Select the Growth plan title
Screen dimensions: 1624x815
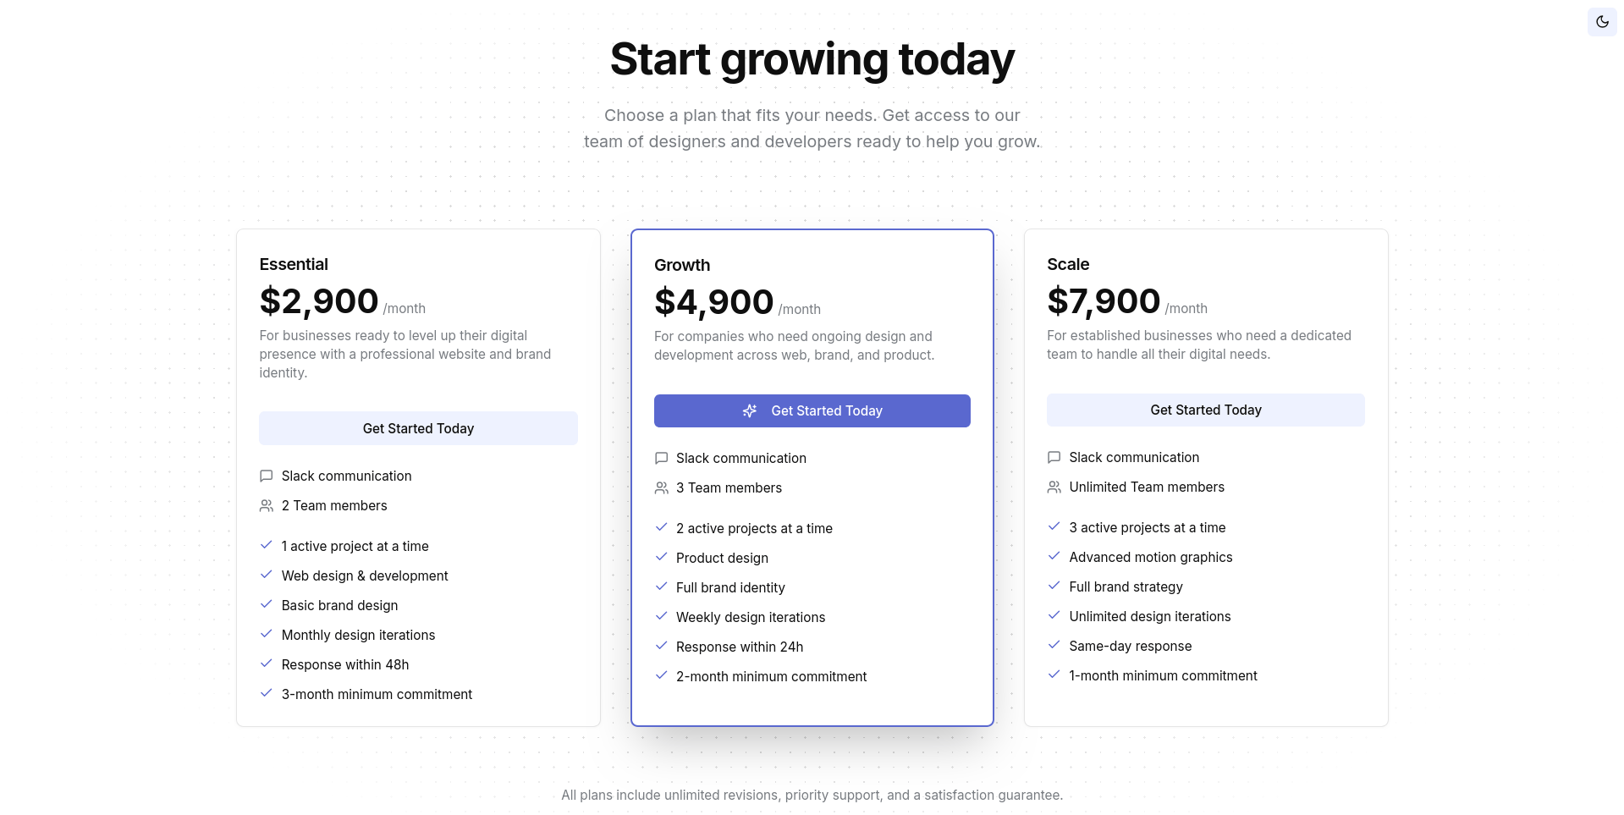[x=682, y=265]
